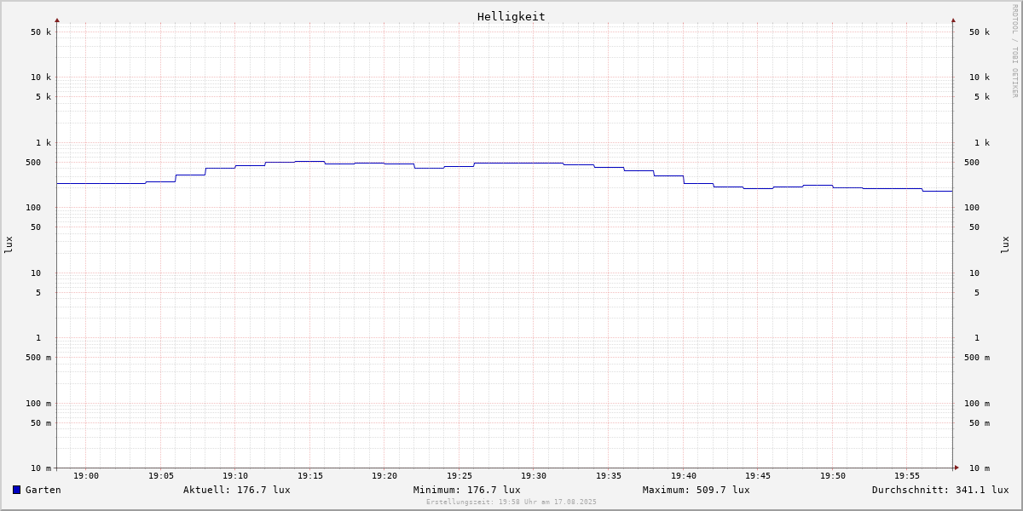
Task: Click the left axis 1 k label
Action: tap(43, 143)
